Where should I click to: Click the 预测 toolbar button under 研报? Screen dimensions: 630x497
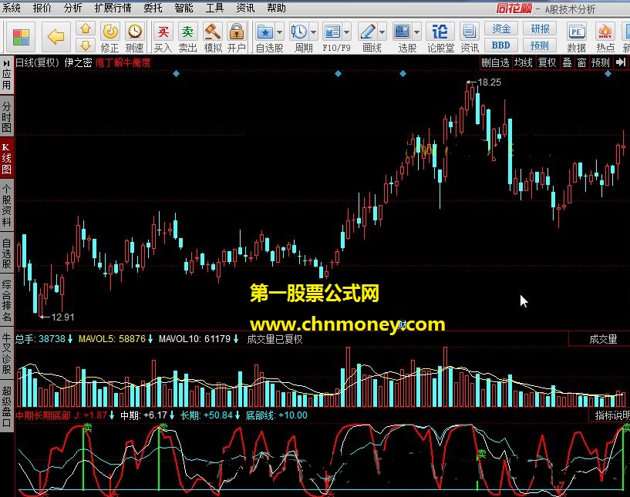(540, 45)
